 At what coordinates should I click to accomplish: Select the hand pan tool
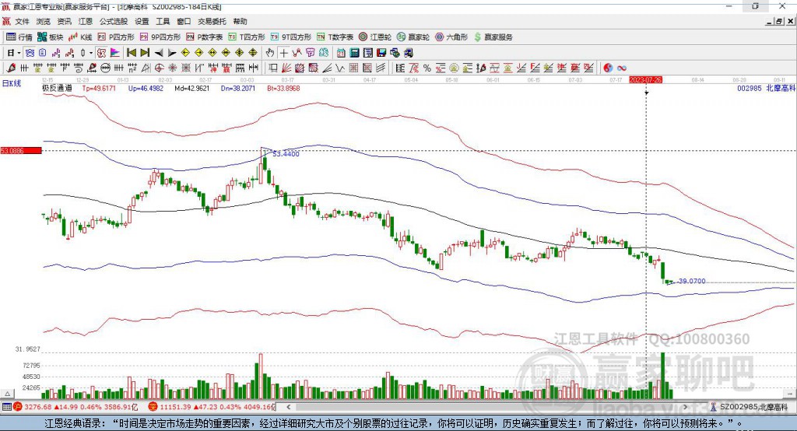270,53
